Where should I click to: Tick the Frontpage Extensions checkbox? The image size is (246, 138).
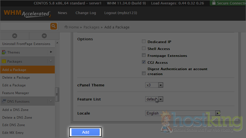coord(144,55)
